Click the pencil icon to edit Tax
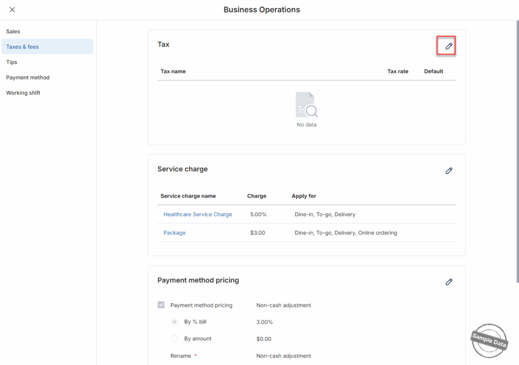Viewport: 519px width, 365px height. (x=449, y=46)
